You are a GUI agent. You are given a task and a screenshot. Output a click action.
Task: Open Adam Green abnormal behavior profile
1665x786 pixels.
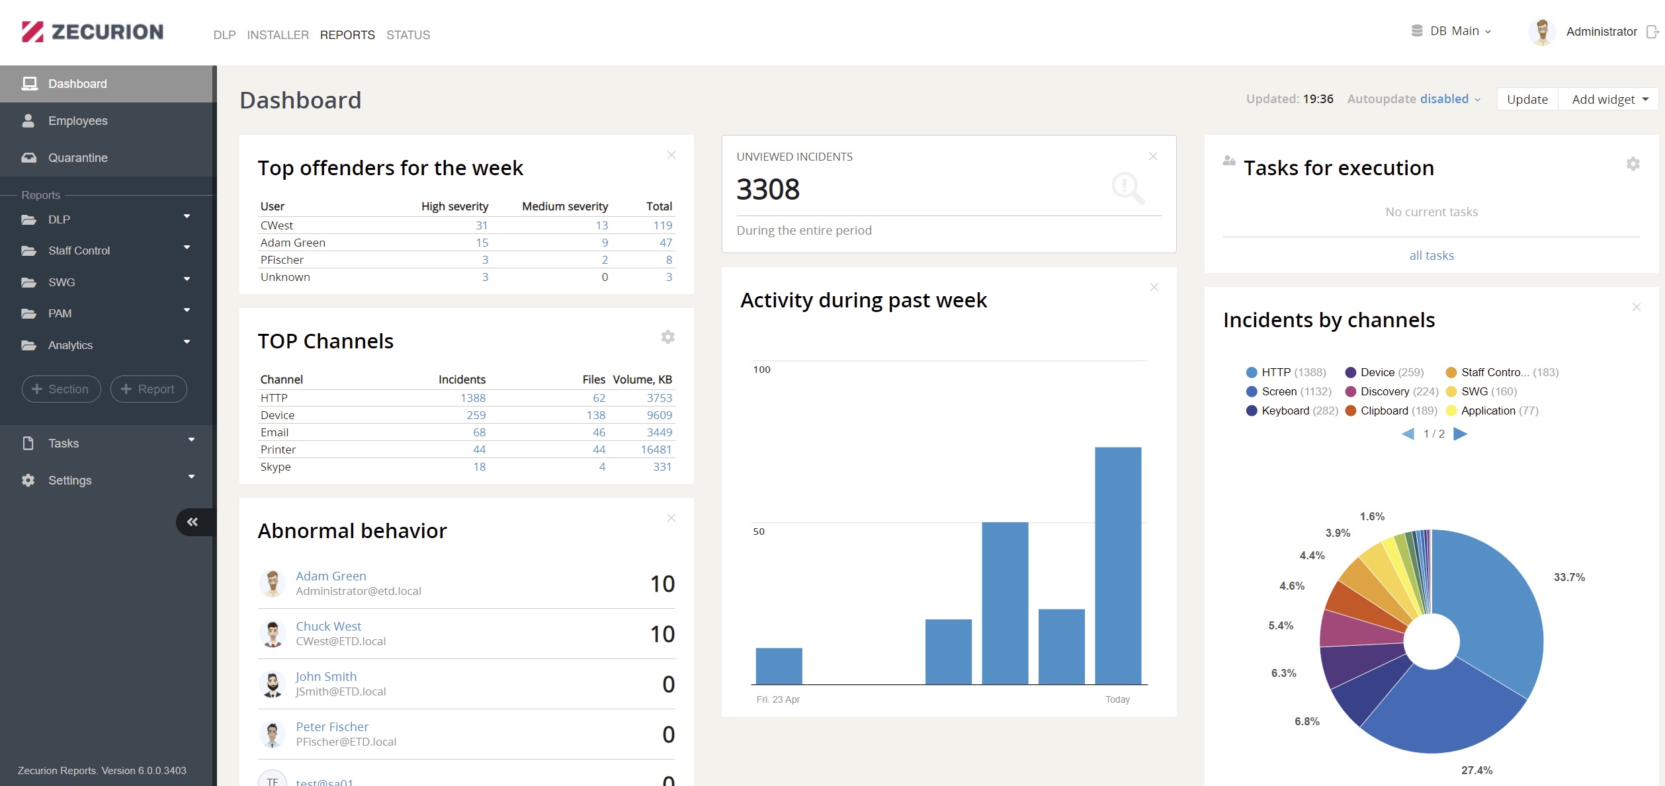(331, 576)
